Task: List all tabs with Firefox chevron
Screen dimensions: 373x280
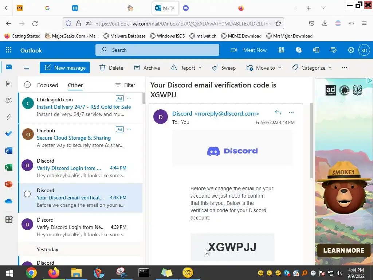Action: [323, 8]
